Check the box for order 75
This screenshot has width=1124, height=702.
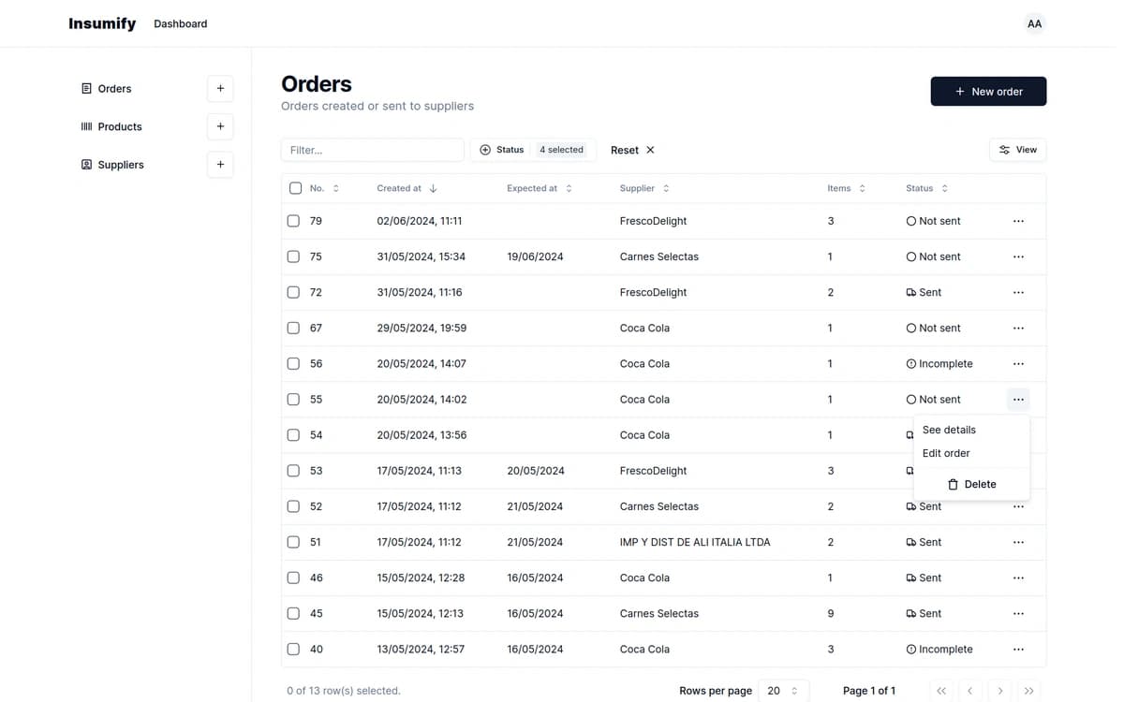point(293,256)
